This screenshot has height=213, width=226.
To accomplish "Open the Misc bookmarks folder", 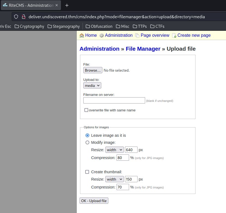I will pos(123,26).
